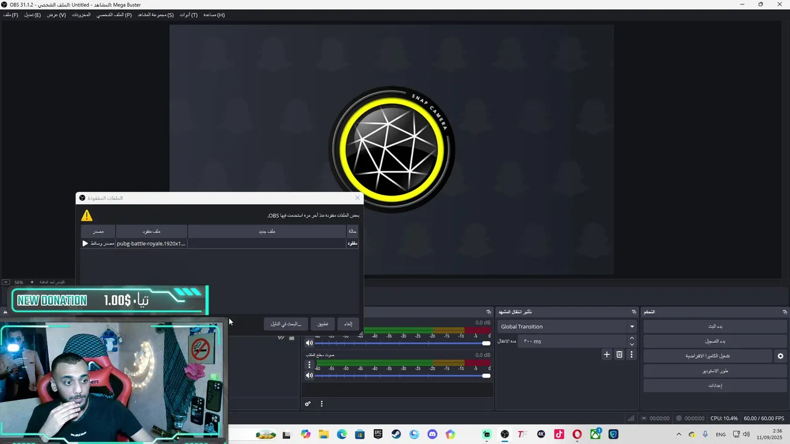Click بدء البث start streaming button

coord(715,326)
